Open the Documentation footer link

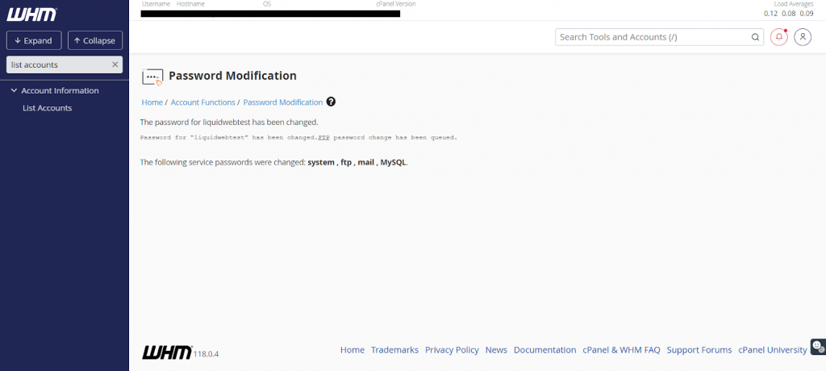(x=545, y=350)
